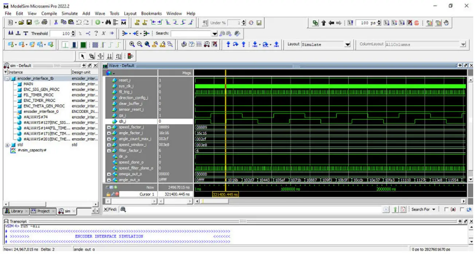Click the question mark icon near Threshold
The width and height of the screenshot is (475, 254).
(x=96, y=33)
